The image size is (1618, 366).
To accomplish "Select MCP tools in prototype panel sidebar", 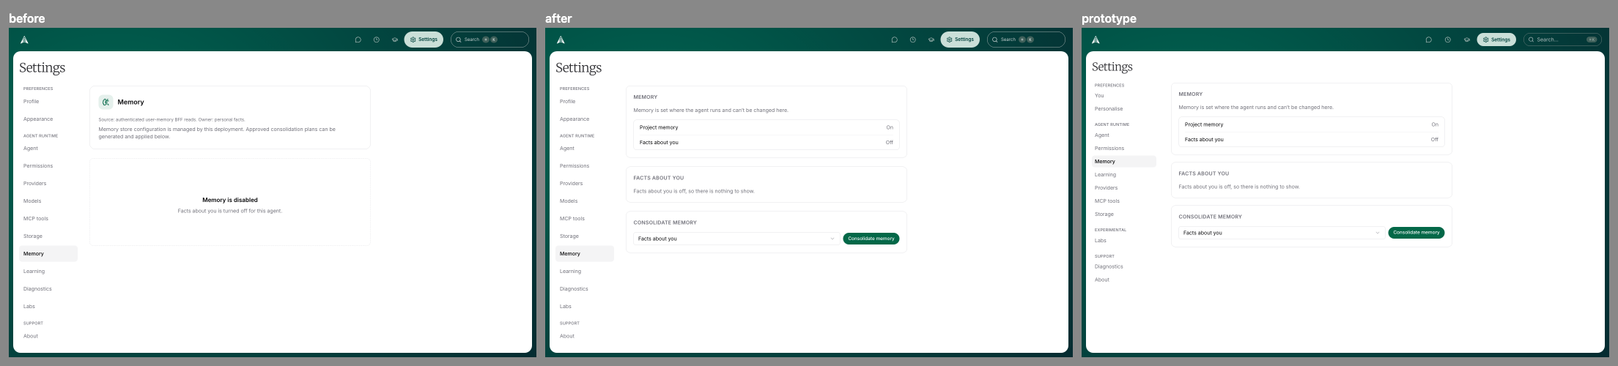I will pos(1124,201).
